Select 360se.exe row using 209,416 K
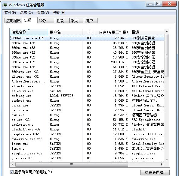This screenshot has height=176, width=179. click(87, 62)
